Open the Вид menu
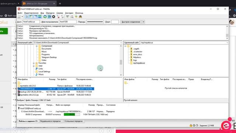The width and height of the screenshot is (236, 133). 42,13
